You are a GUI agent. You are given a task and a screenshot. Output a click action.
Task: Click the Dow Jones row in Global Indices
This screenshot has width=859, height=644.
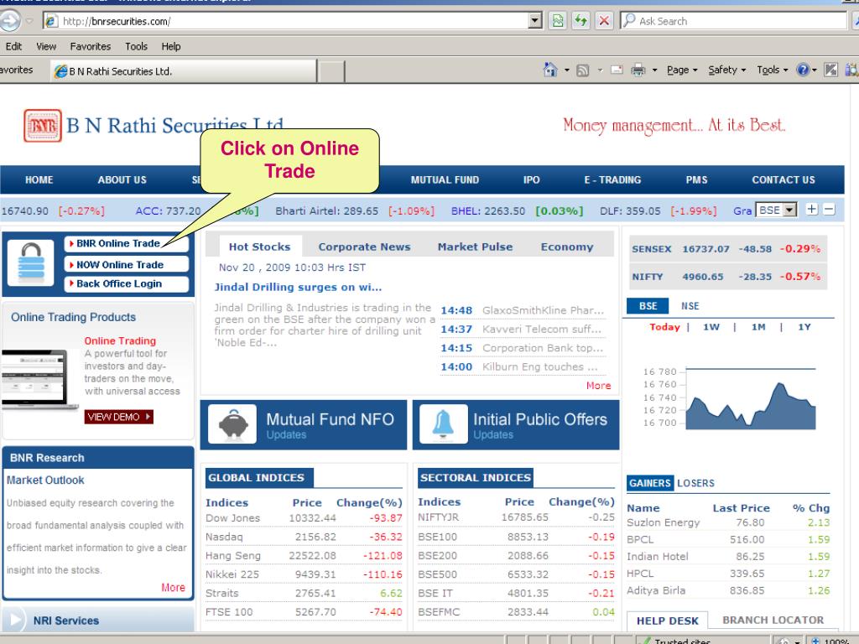coord(304,518)
